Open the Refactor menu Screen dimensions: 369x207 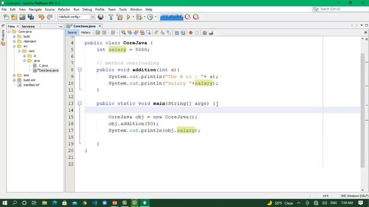click(x=64, y=9)
